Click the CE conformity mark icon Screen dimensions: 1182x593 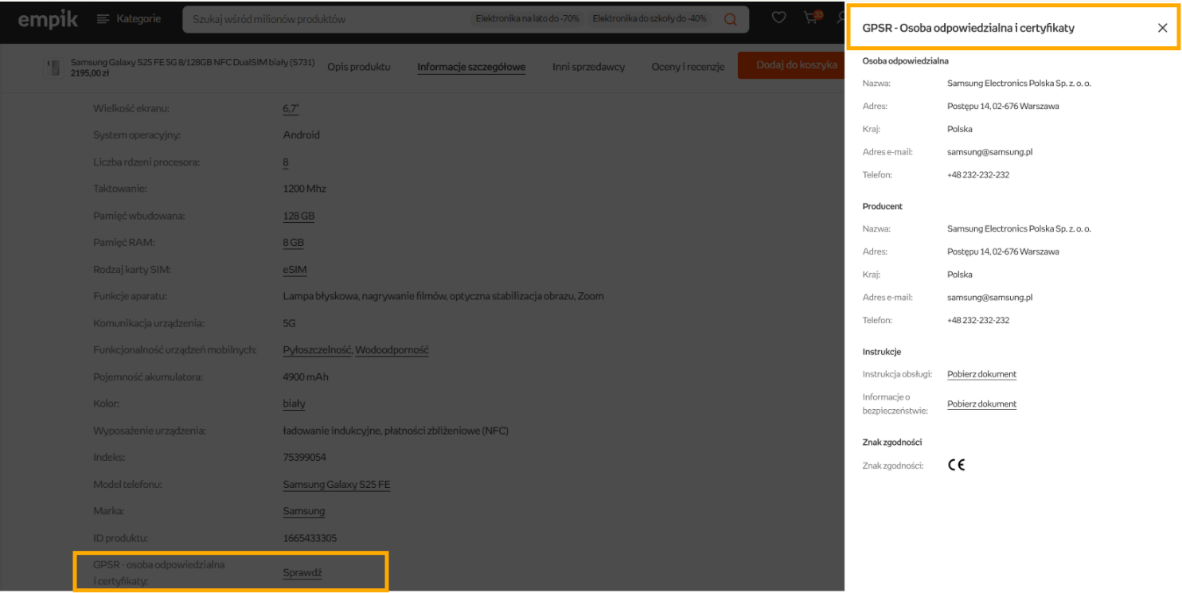click(x=956, y=465)
